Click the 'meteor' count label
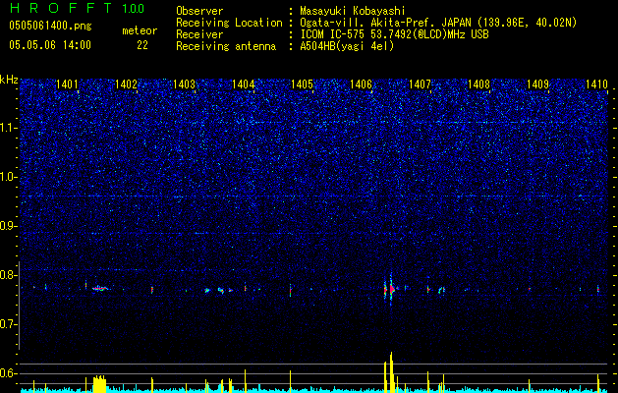Viewport: 618px width, 393px height. (140, 30)
